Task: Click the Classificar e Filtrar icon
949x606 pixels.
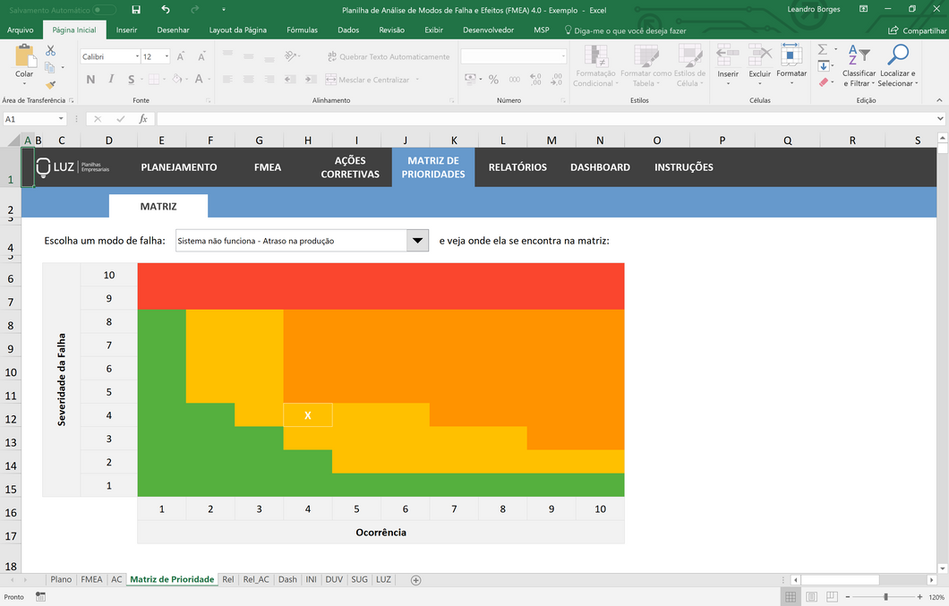Action: [858, 55]
